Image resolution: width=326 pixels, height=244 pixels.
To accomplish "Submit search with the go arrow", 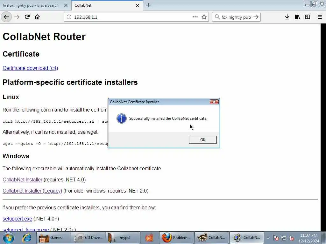I will pos(256,17).
